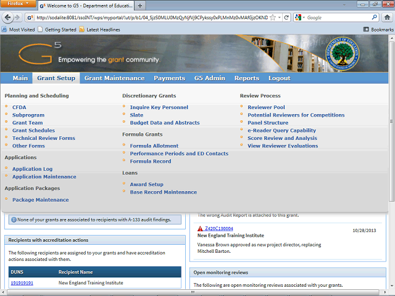Click the info icon in the A-133 audit message
The height and width of the screenshot is (296, 395).
(14, 220)
